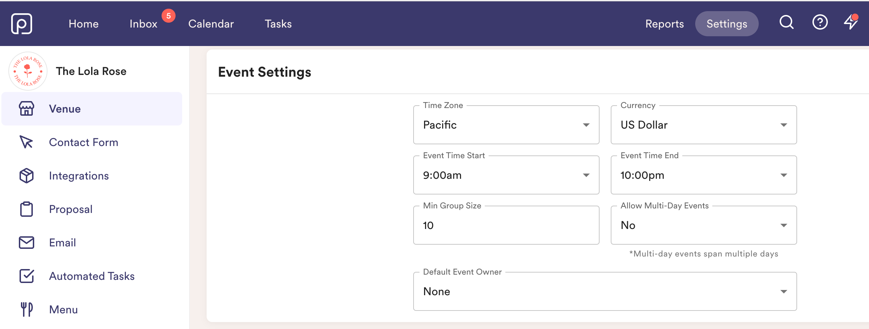The height and width of the screenshot is (329, 869).
Task: Open search with the magnifier icon
Action: click(786, 23)
